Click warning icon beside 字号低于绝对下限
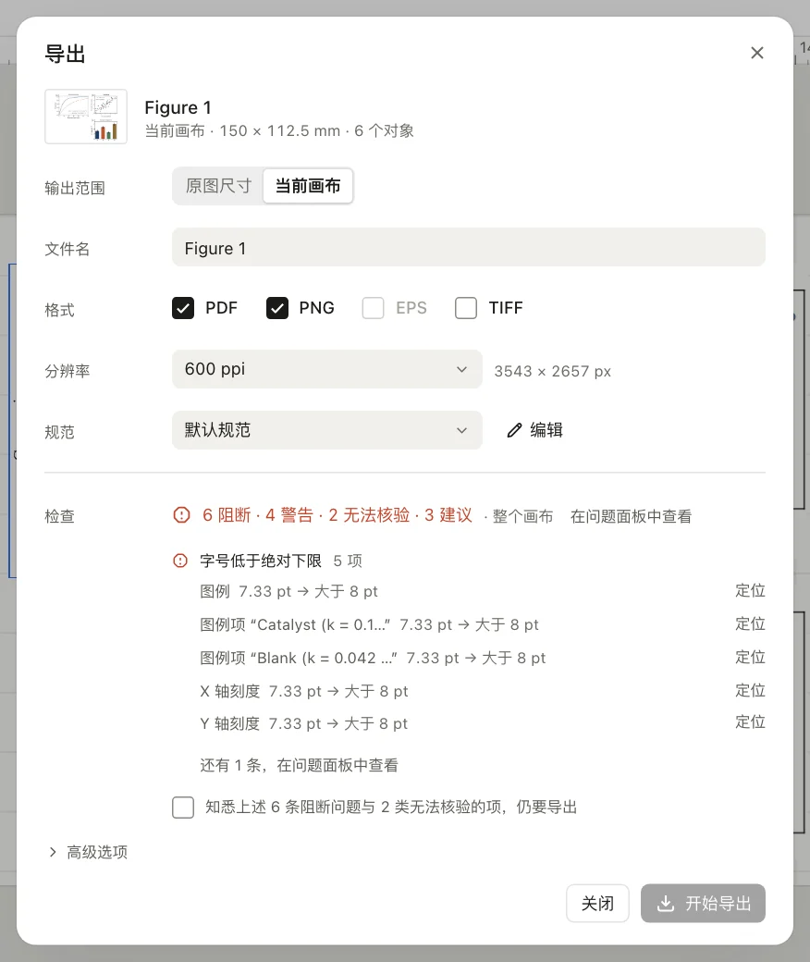Viewport: 810px width, 962px height. 180,561
